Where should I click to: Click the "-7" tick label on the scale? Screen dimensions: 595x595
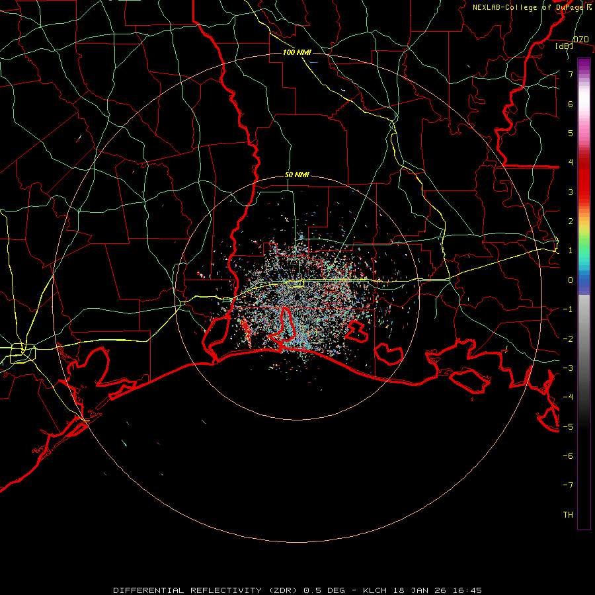point(568,485)
